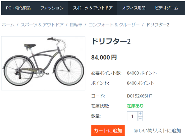Click the 84,000 円 price text

tap(104, 57)
